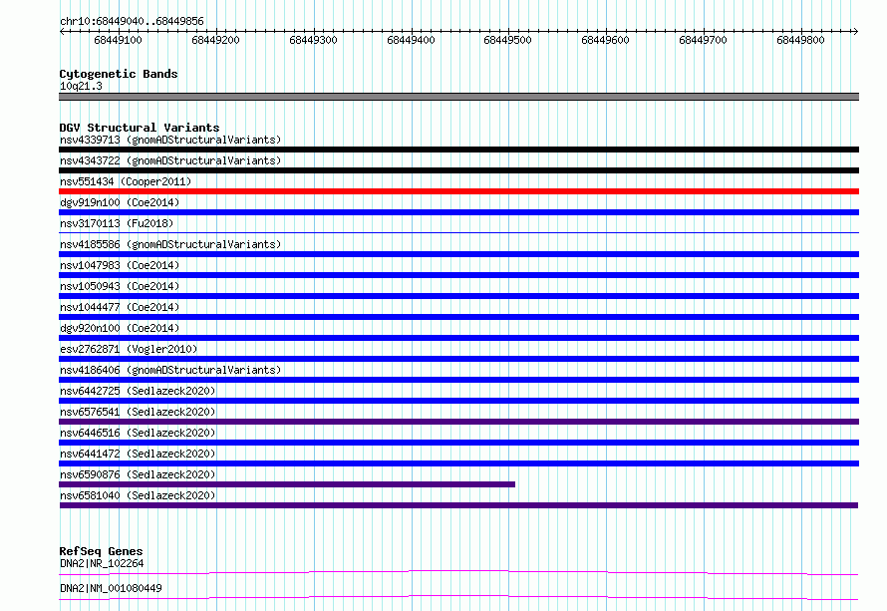Click the blue bar for dgv919n100

pos(458,212)
